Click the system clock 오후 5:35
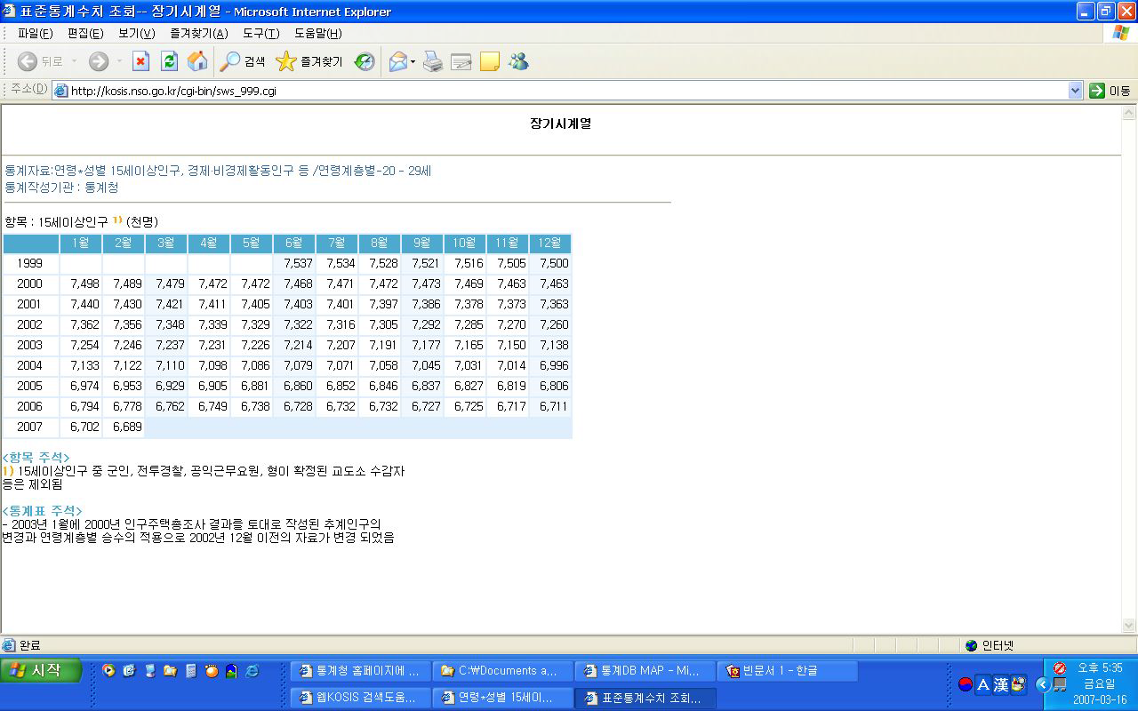This screenshot has width=1138, height=711. (1100, 667)
